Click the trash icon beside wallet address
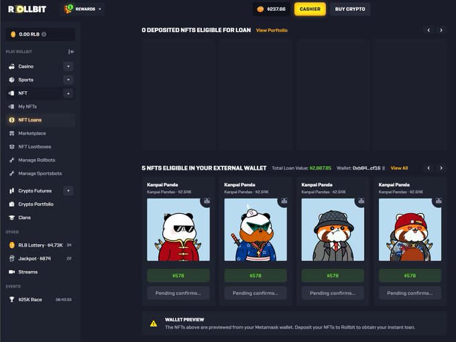The width and height of the screenshot is (456, 342). click(384, 168)
